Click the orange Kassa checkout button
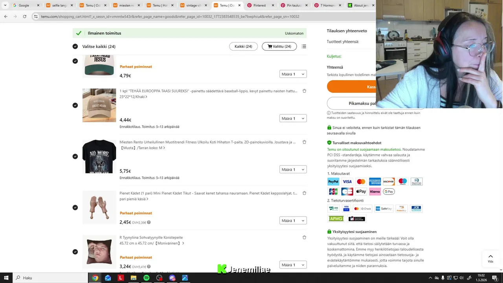The height and width of the screenshot is (283, 503). click(351, 87)
